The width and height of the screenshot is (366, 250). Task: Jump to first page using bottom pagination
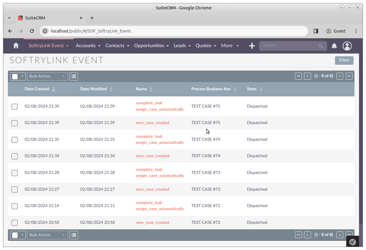click(298, 235)
